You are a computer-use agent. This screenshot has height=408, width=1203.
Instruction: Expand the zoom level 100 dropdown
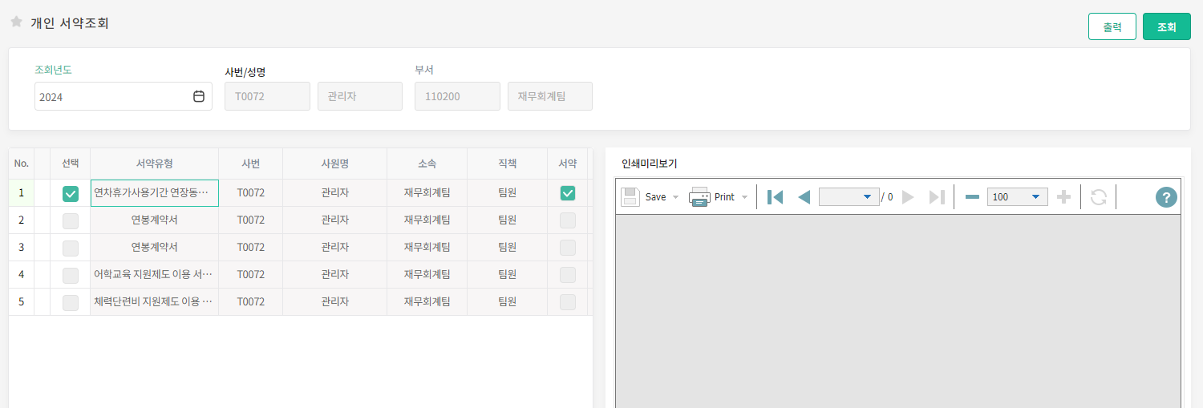1035,197
